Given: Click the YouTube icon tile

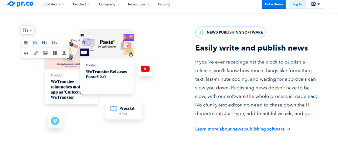Looking at the screenshot, I should [x=145, y=69].
